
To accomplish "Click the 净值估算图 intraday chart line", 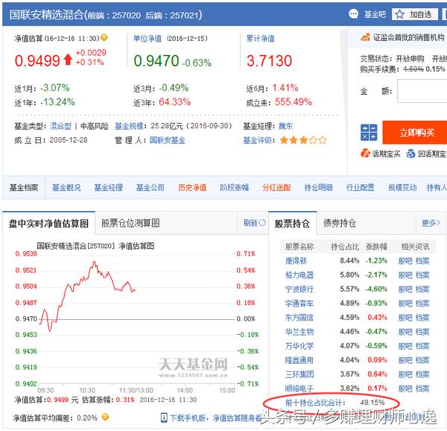I will click(x=88, y=295).
